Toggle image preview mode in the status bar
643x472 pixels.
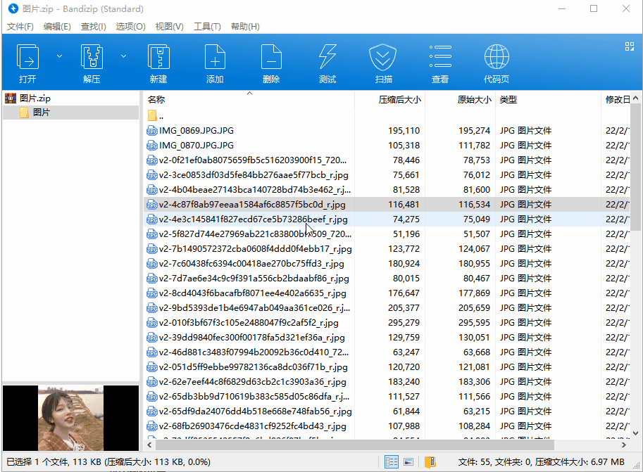click(409, 461)
